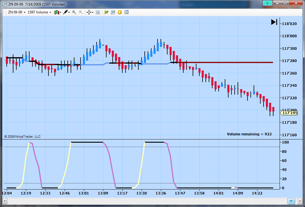Image resolution: width=305 pixels, height=207 pixels.
Task: Open the chart trader money icon
Action: pos(106,12)
